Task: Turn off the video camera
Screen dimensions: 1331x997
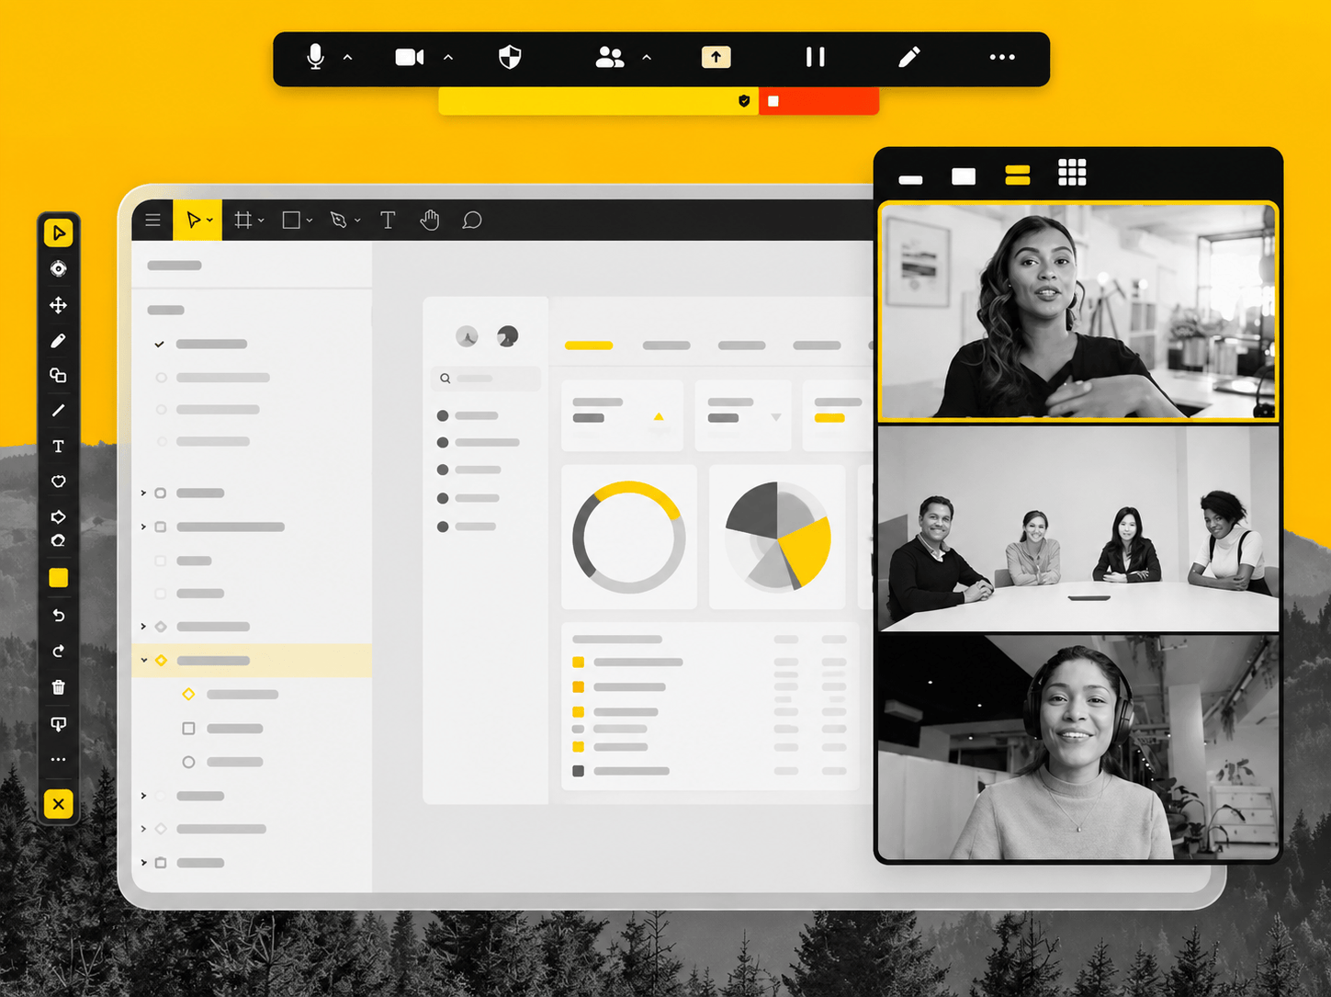Action: pyautogui.click(x=410, y=57)
